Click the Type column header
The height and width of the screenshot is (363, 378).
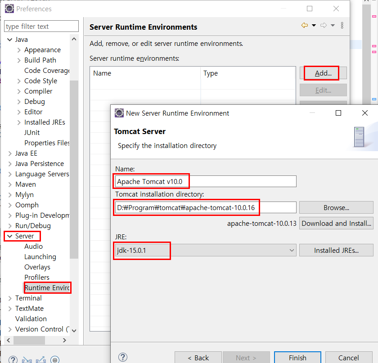tap(248, 73)
